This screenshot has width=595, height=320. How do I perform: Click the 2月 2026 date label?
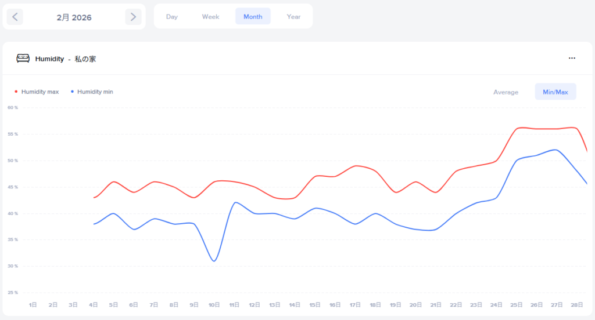74,17
